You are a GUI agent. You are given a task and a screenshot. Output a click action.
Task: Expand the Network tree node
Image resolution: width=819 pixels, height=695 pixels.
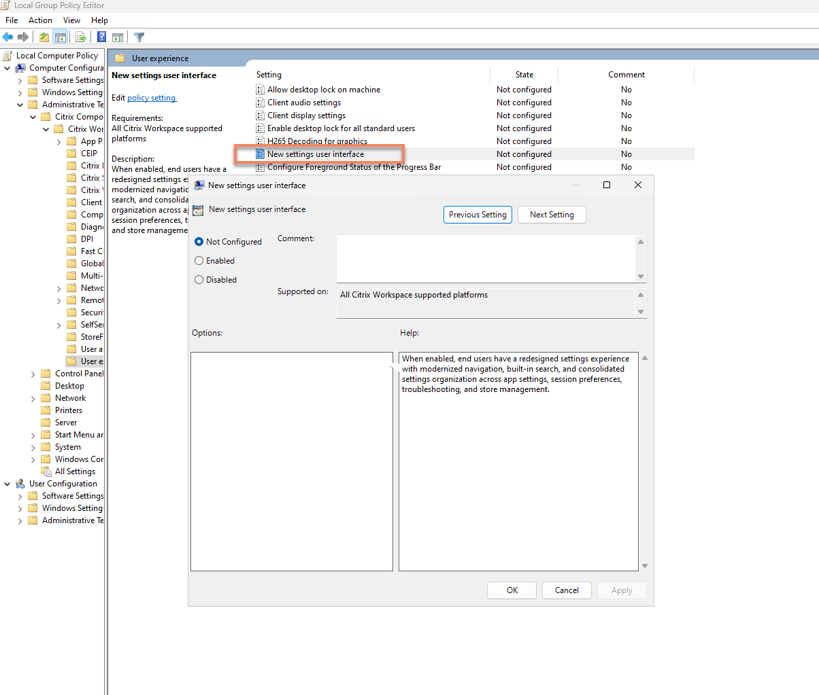coord(33,398)
